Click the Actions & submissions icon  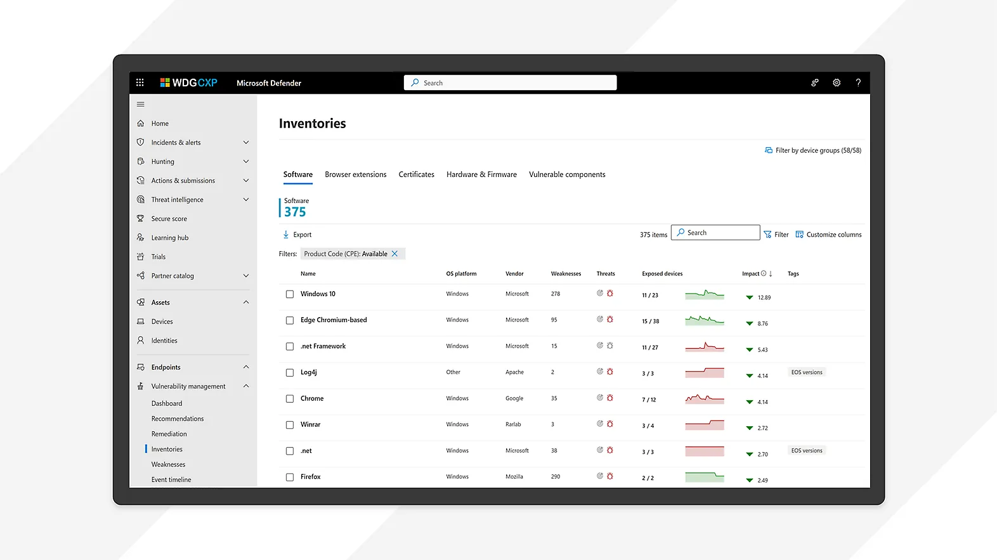[141, 181]
